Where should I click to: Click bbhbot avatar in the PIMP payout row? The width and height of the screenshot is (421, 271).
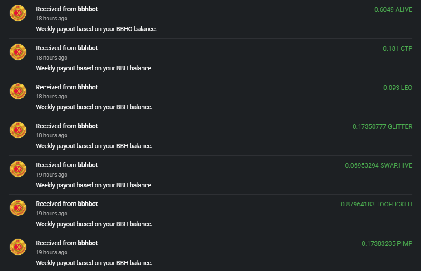[18, 247]
